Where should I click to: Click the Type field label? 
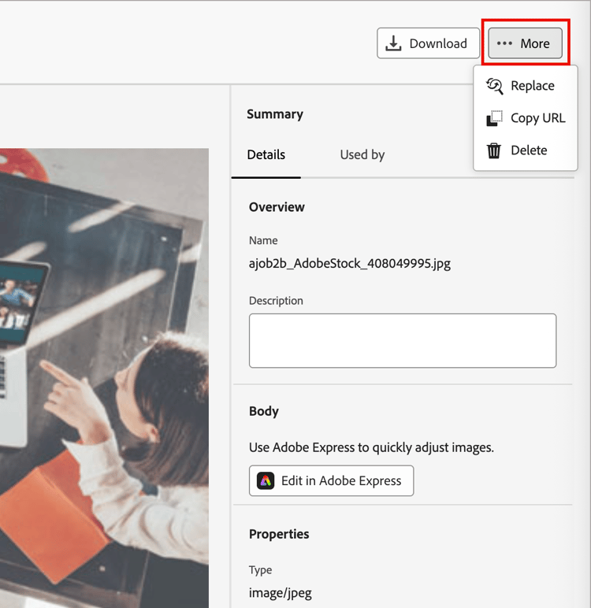(260, 570)
